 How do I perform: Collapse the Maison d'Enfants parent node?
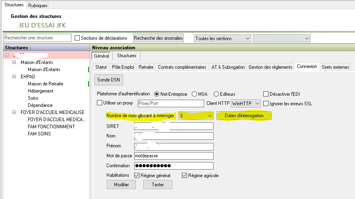click(14, 62)
